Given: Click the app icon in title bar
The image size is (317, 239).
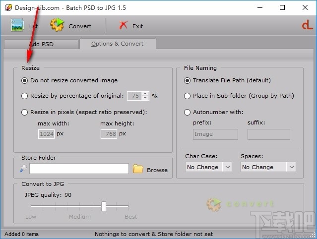Looking at the screenshot, I should pyautogui.click(x=8, y=7).
